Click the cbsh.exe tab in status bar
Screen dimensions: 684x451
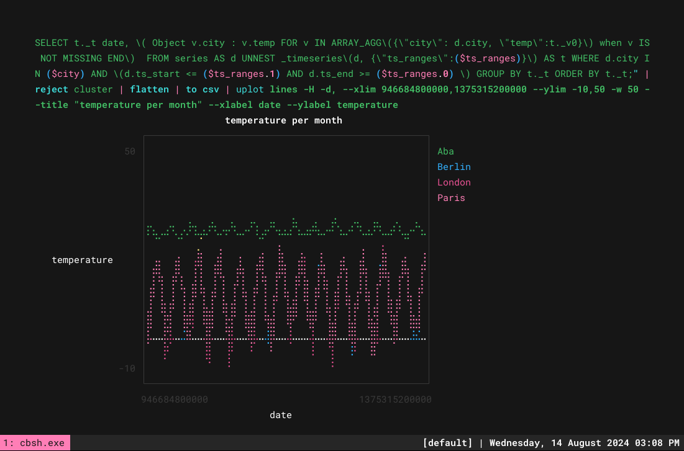coord(34,443)
